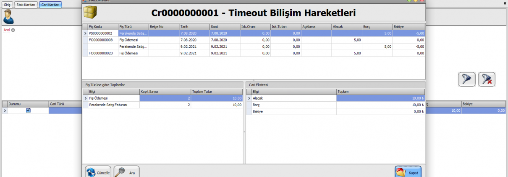This screenshot has height=177, width=508.
Task: Select Alacak row in Cari Ekstresi
Action: pyautogui.click(x=335, y=98)
